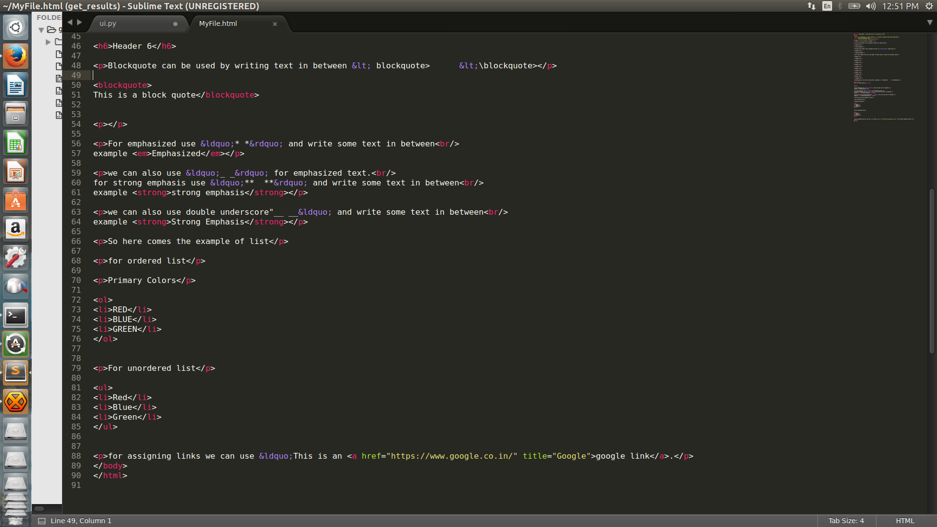
Task: Click the 'Primary Colors' paragraph text
Action: [142, 281]
